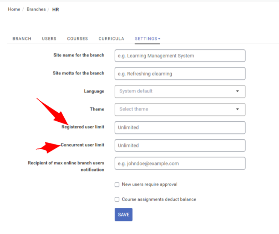Click the site name for the branch field
Image resolution: width=279 pixels, height=234 pixels.
[x=180, y=56]
